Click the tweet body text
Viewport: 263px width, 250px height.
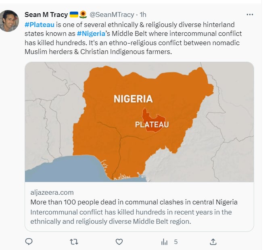[x=133, y=38]
